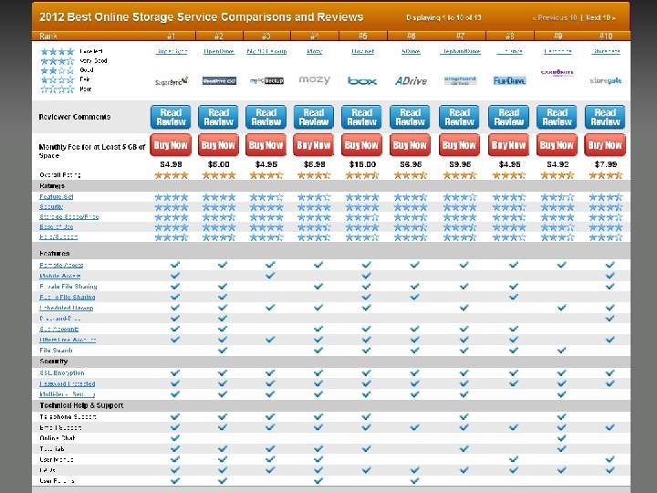Open the Multilevel Security link

[67, 394]
